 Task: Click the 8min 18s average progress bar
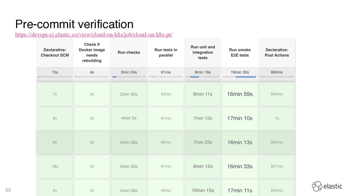point(202,77)
